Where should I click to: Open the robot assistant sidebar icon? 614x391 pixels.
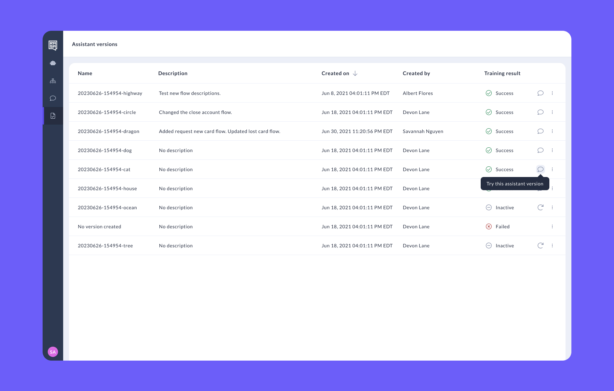[53, 63]
